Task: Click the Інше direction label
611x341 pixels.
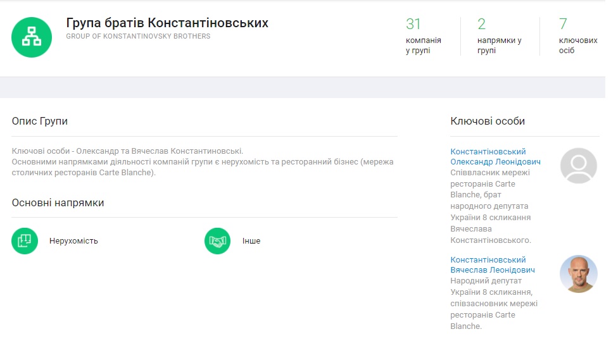Action: click(251, 241)
